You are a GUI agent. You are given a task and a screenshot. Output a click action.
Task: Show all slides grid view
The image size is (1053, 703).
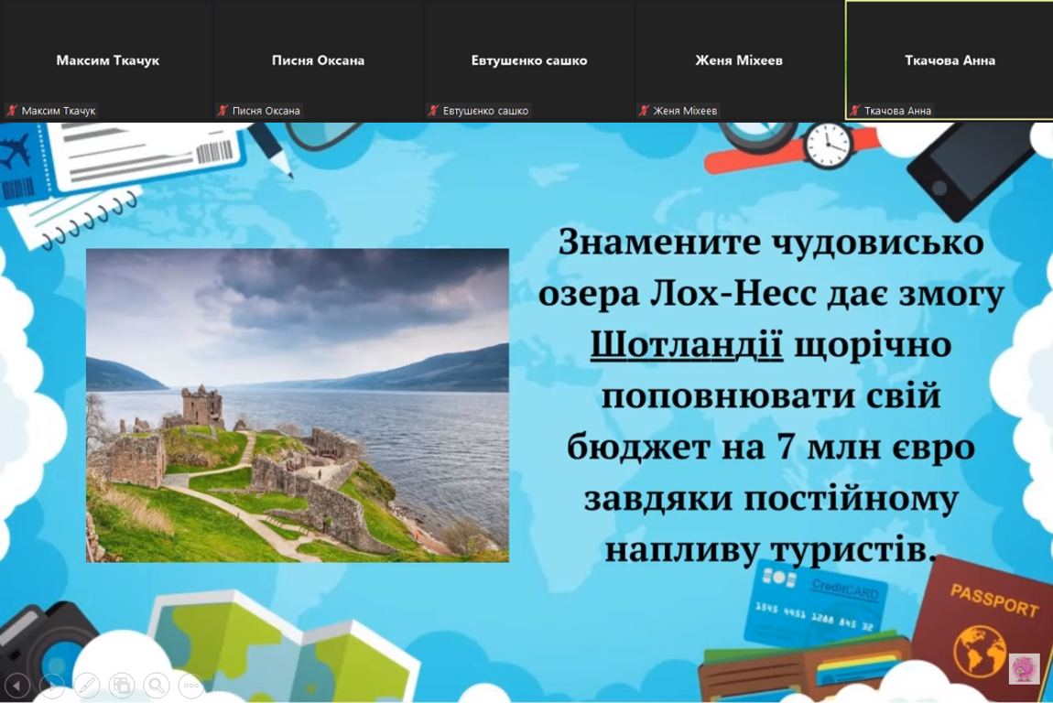[122, 686]
